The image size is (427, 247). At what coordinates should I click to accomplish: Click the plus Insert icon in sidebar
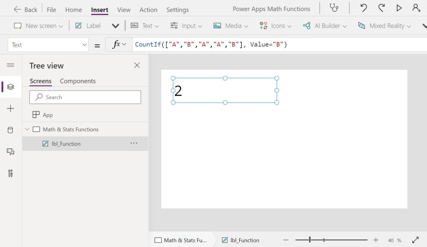(x=10, y=108)
